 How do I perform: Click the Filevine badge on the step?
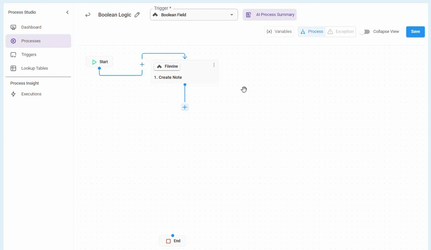[x=167, y=66]
